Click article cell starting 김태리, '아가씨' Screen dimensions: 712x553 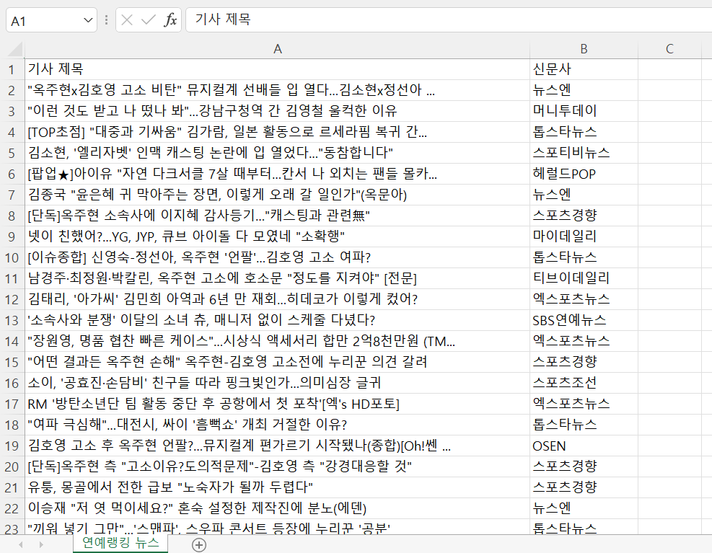pyautogui.click(x=277, y=299)
